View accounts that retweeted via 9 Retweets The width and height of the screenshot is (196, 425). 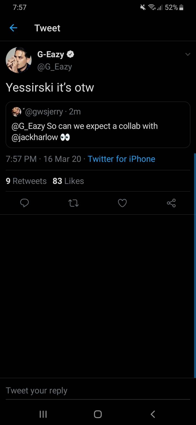[x=26, y=181]
